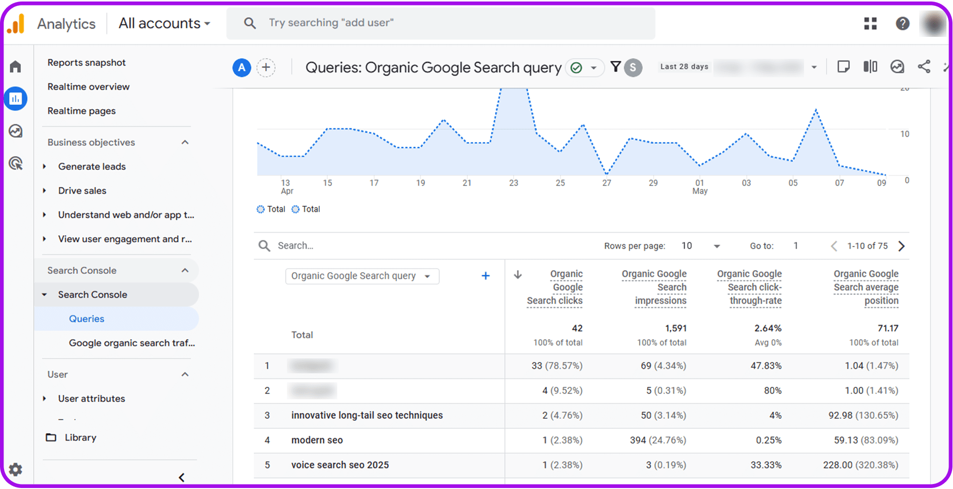This screenshot has height=489, width=953.
Task: Click the Total clicks value 42
Action: coord(577,328)
